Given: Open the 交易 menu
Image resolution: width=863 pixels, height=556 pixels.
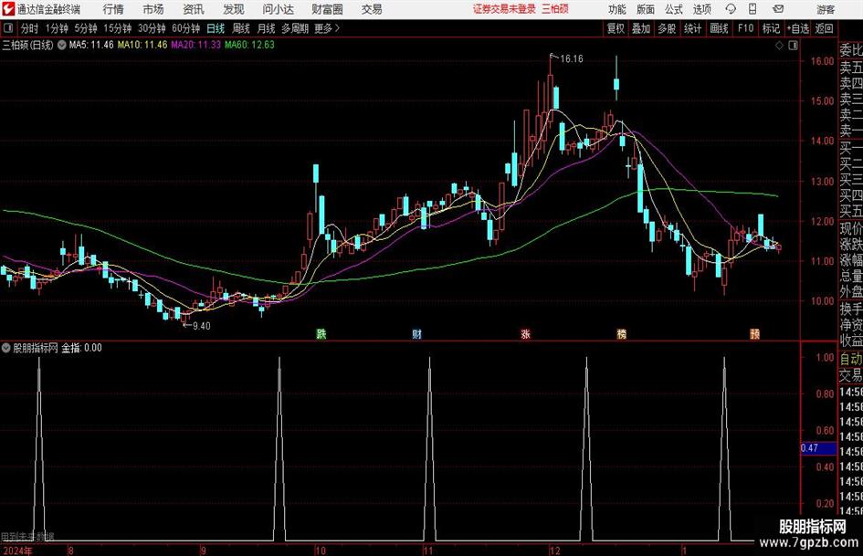Looking at the screenshot, I should point(372,9).
